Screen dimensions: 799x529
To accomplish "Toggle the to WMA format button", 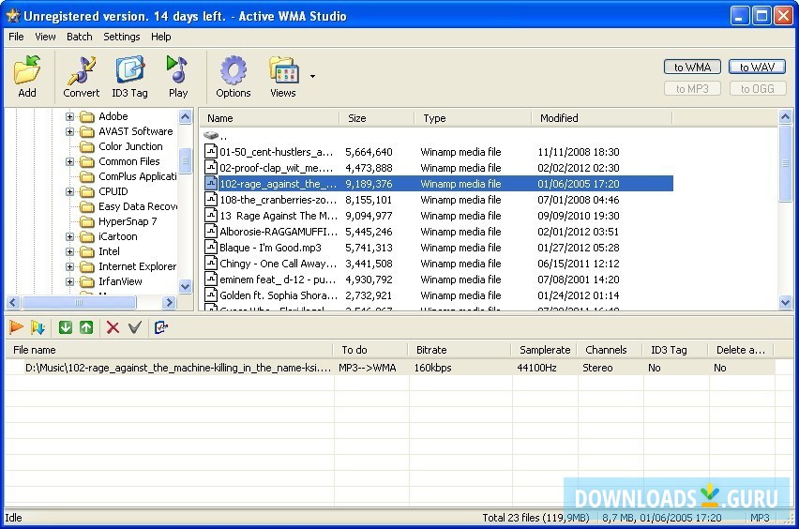I will point(692,68).
